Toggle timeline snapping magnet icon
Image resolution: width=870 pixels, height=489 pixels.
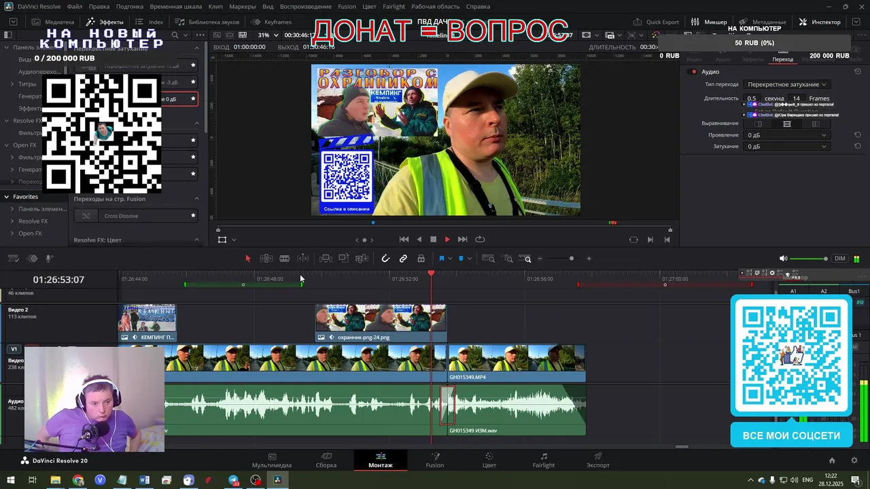(385, 259)
